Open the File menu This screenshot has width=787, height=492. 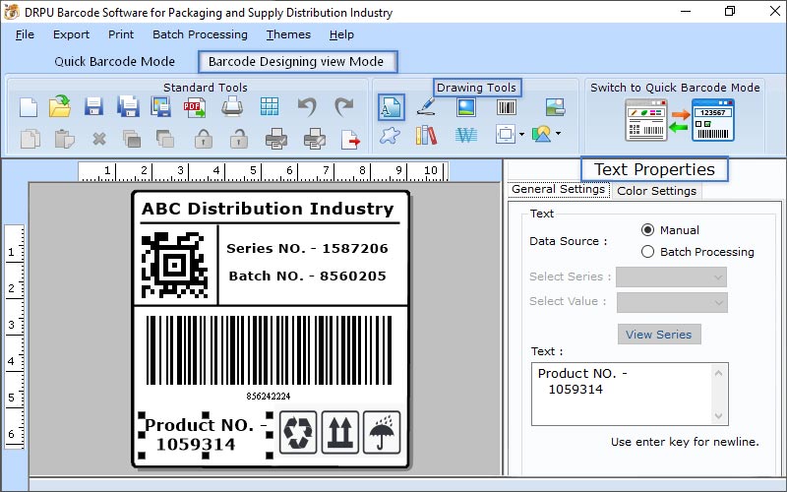[x=25, y=34]
